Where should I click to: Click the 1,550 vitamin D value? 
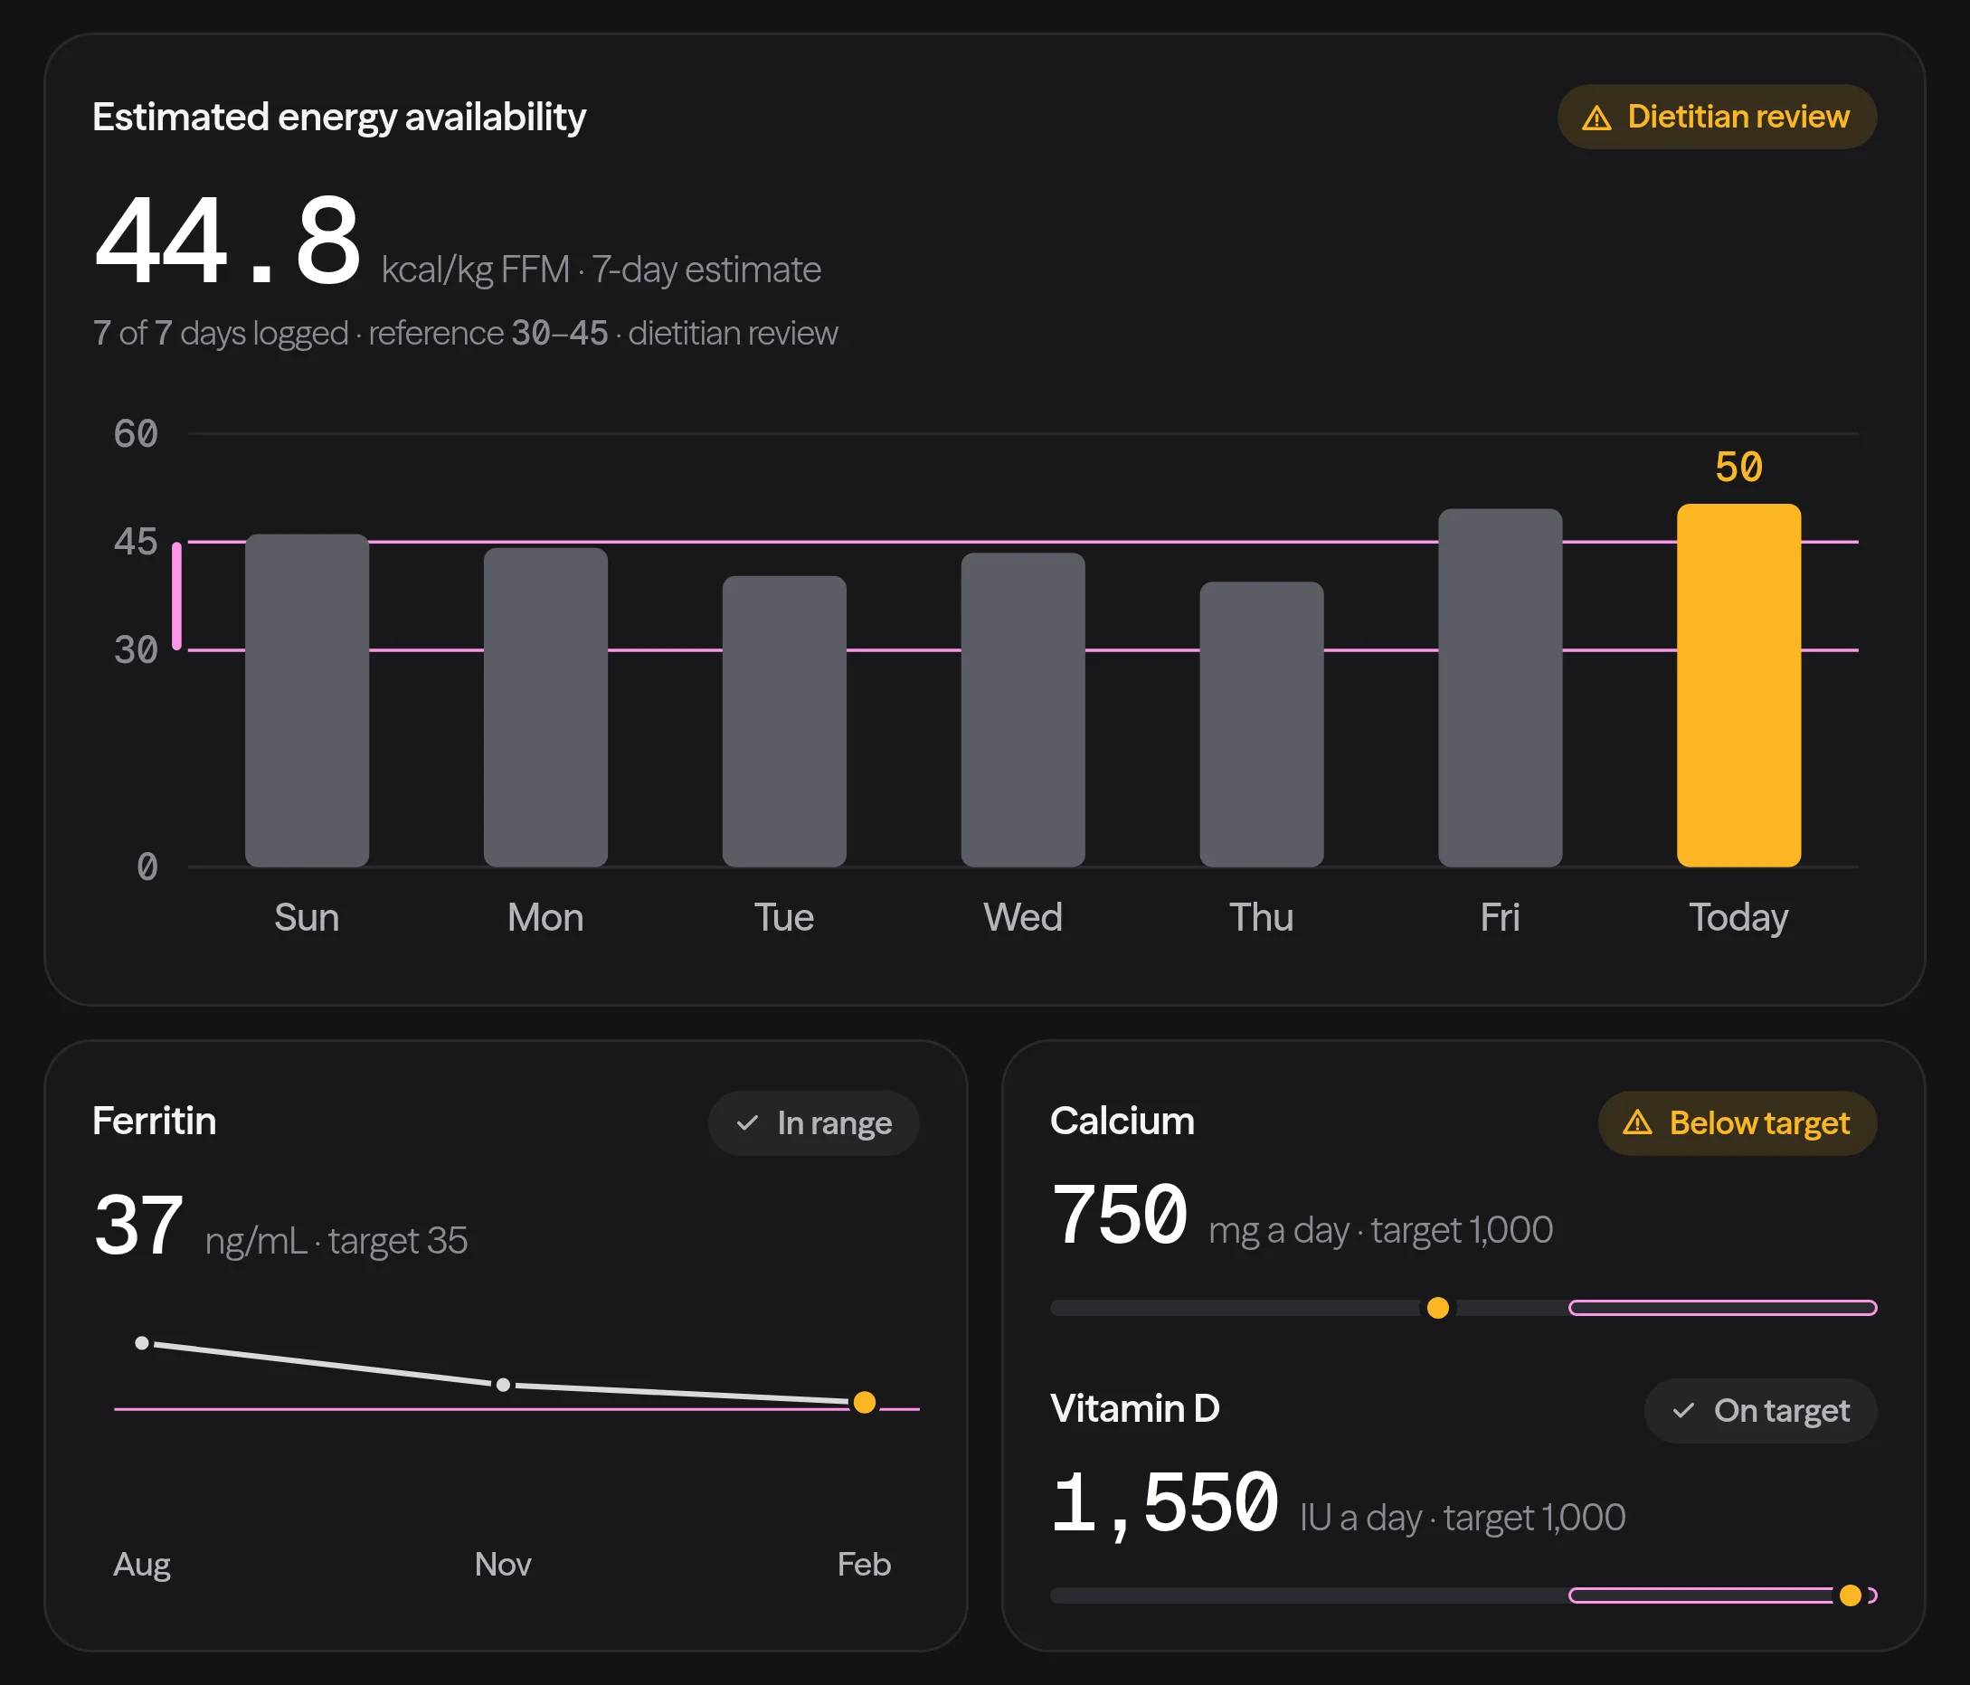1165,1502
